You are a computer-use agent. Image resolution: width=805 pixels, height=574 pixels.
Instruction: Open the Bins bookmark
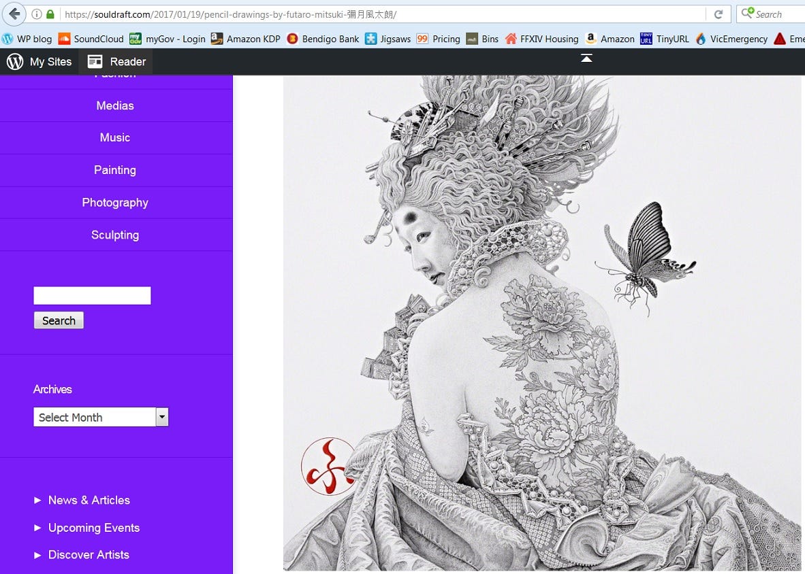482,39
